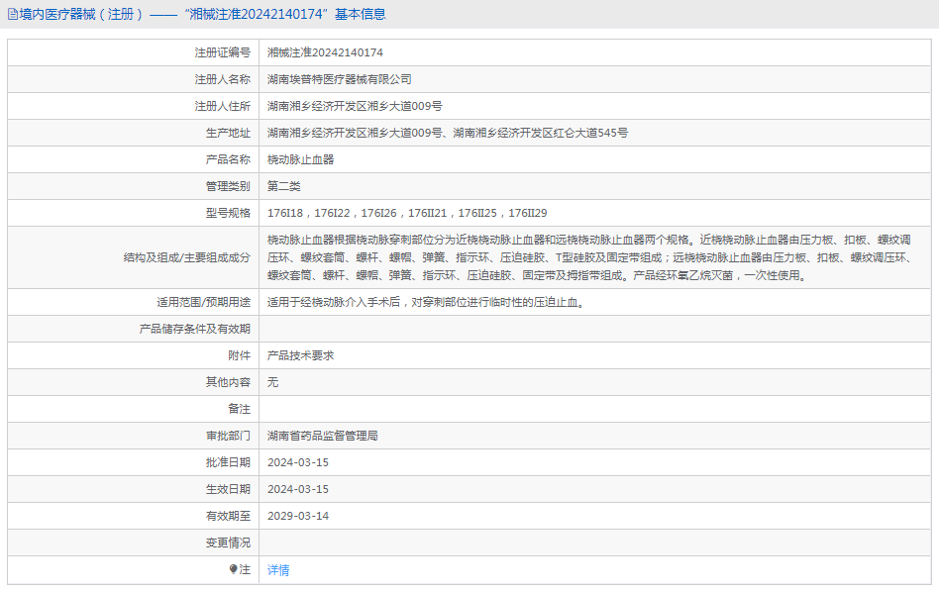Select attachment value 产品技术要求

pos(301,355)
